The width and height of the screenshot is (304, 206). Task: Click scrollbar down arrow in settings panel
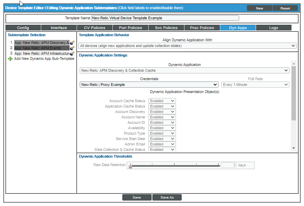[294, 148]
